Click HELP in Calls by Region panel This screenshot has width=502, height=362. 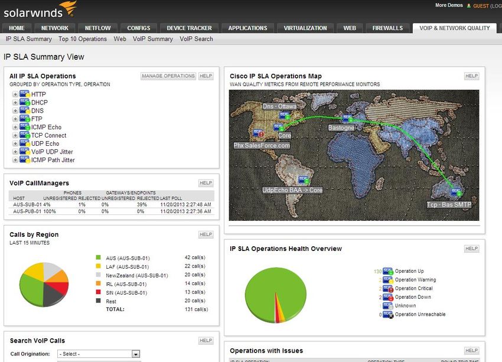pyautogui.click(x=206, y=234)
